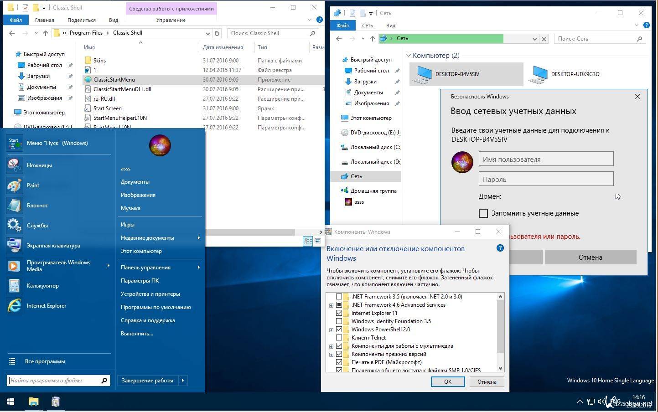The width and height of the screenshot is (658, 412).
Task: Click the Имя пользователя input field
Action: point(546,160)
